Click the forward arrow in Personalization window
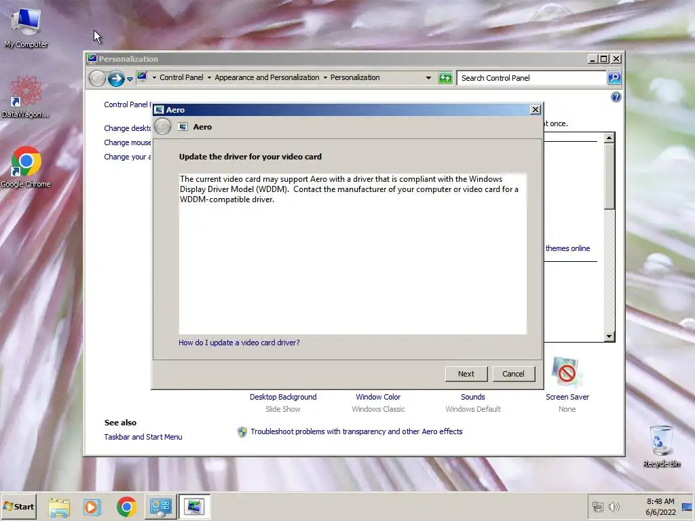The height and width of the screenshot is (521, 695). pyautogui.click(x=116, y=79)
